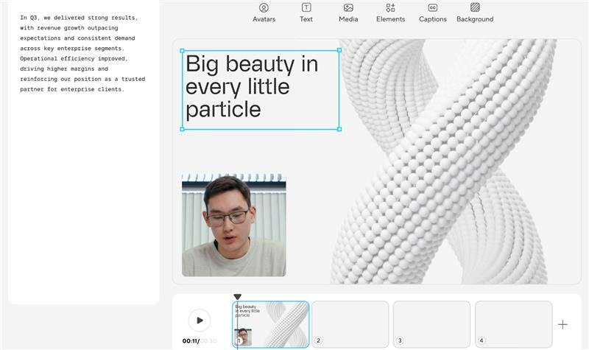The image size is (589, 350).
Task: Open the Captions tool icon
Action: (433, 8)
